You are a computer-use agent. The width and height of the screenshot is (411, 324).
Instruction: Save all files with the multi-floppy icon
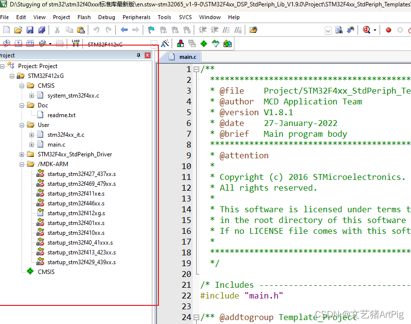tap(42, 30)
